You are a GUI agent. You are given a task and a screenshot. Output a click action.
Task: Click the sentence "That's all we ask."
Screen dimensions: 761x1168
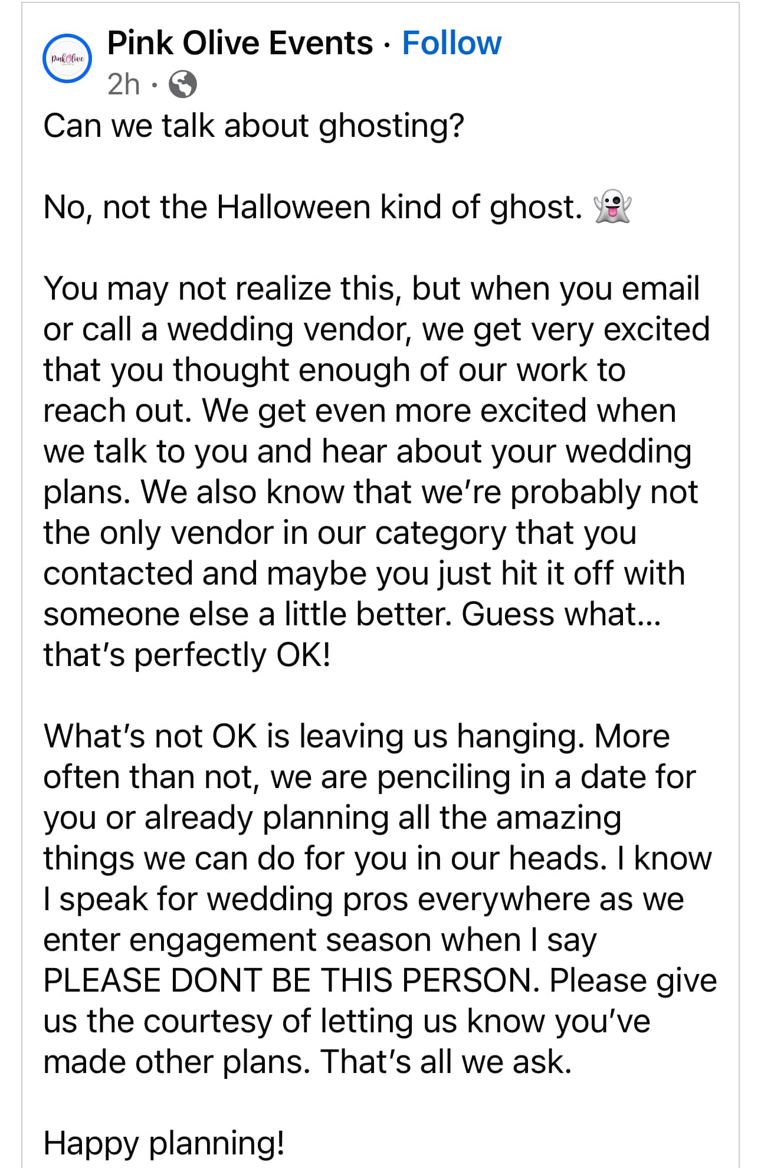(447, 1062)
